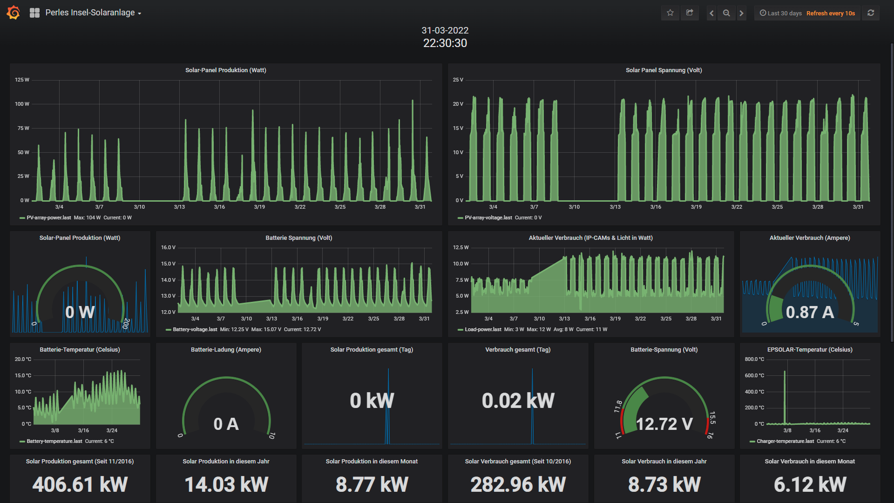Image resolution: width=894 pixels, height=503 pixels.
Task: Shift time range forward
Action: (742, 13)
